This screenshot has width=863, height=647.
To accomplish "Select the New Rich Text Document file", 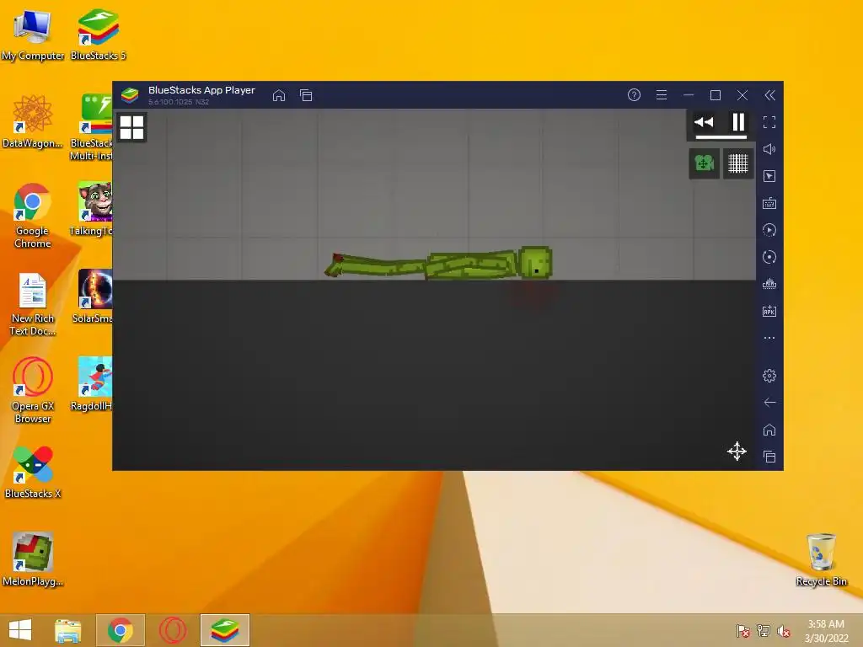I will 33,304.
